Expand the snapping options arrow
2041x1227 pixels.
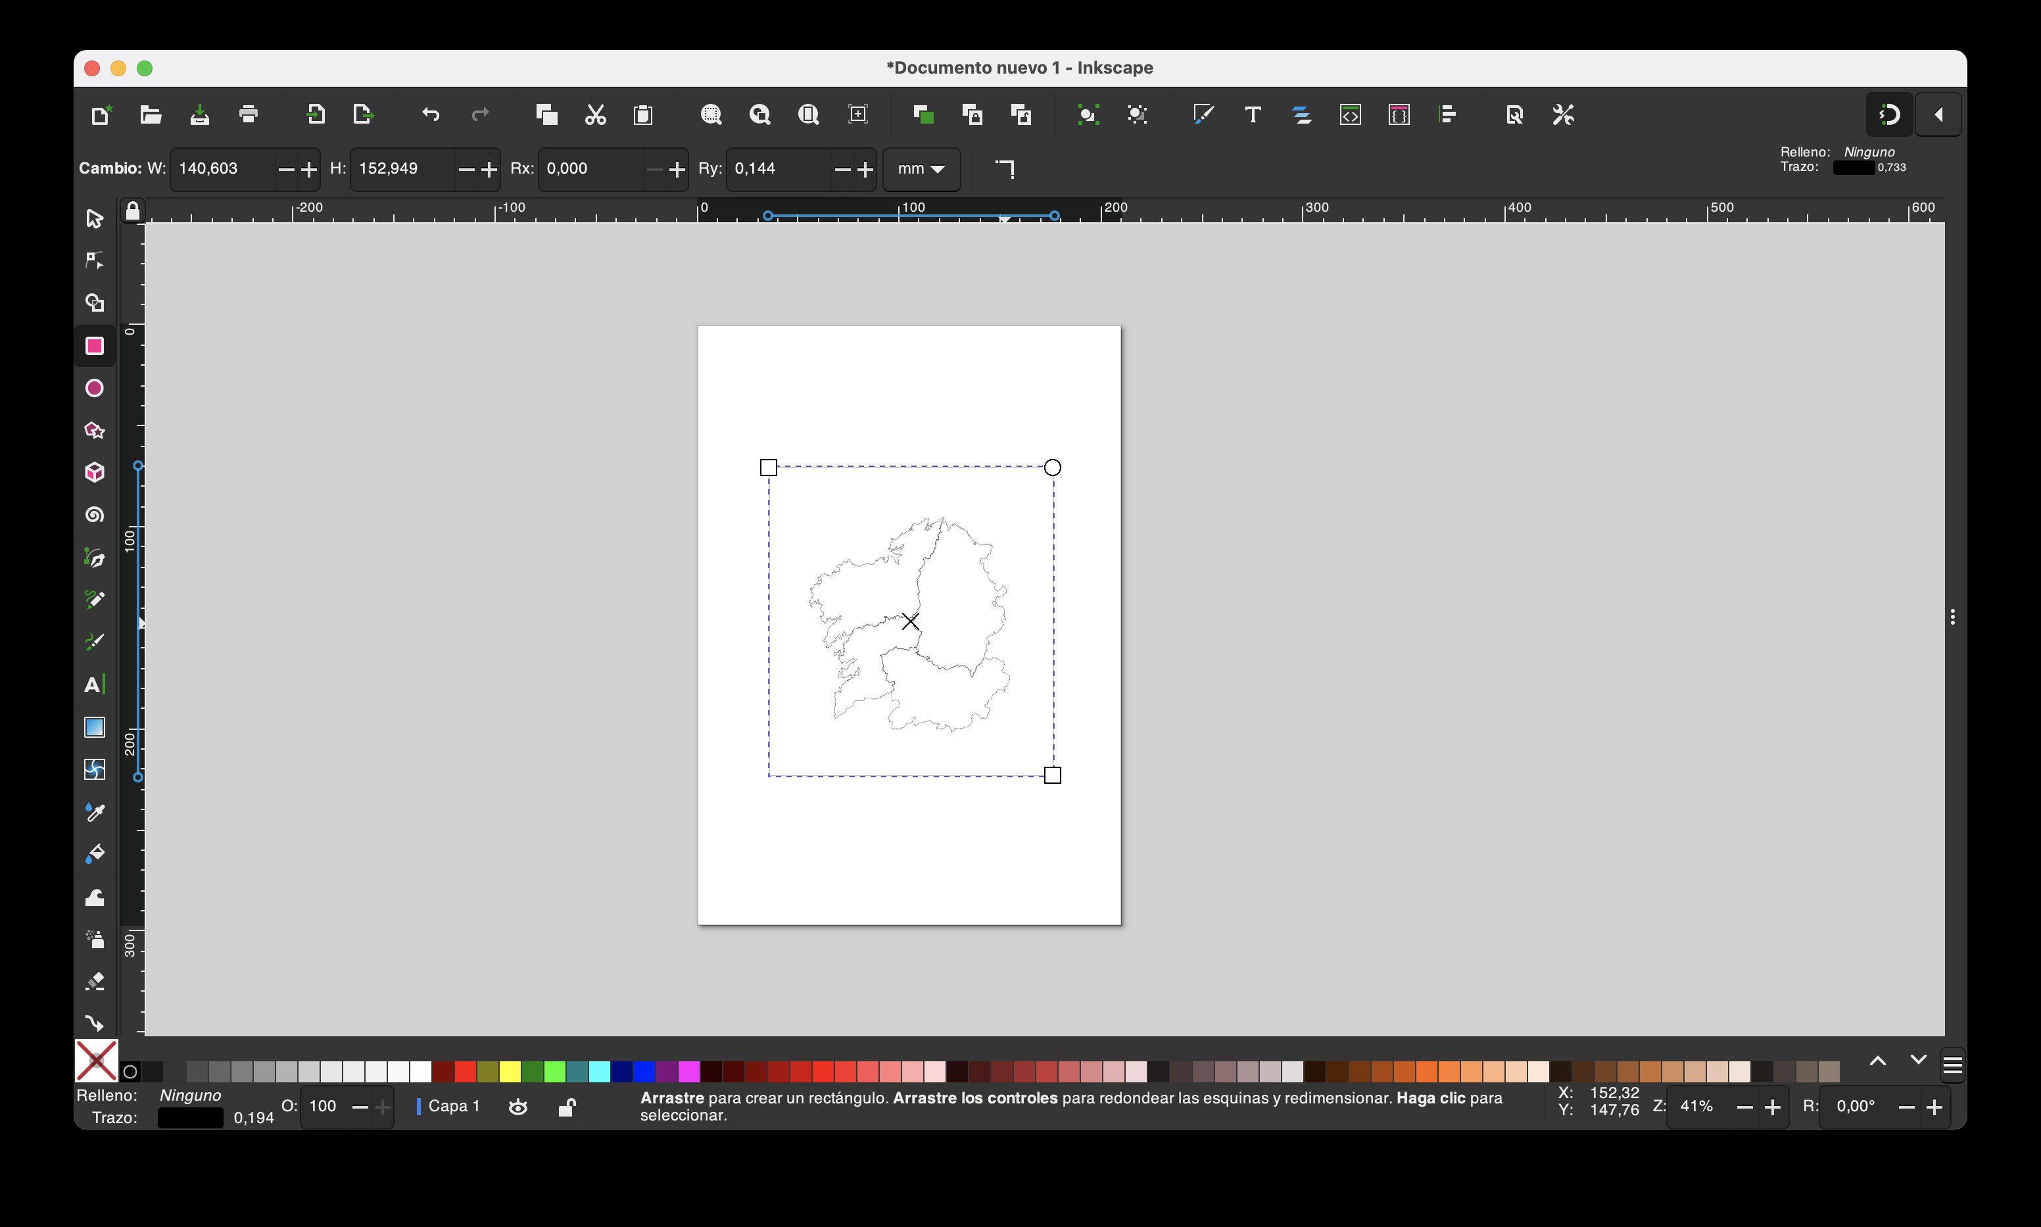pos(1938,114)
